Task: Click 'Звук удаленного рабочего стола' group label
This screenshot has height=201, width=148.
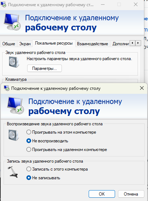Action: click(x=35, y=53)
